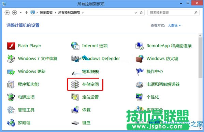This screenshot has width=204, height=132.
Task: Go back with the back arrow
Action: point(7,13)
